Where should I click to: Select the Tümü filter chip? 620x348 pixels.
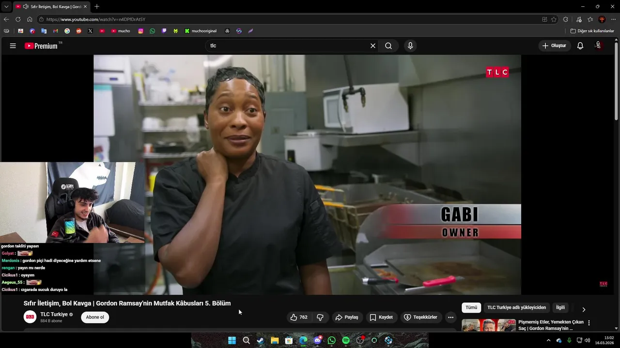[x=471, y=308]
